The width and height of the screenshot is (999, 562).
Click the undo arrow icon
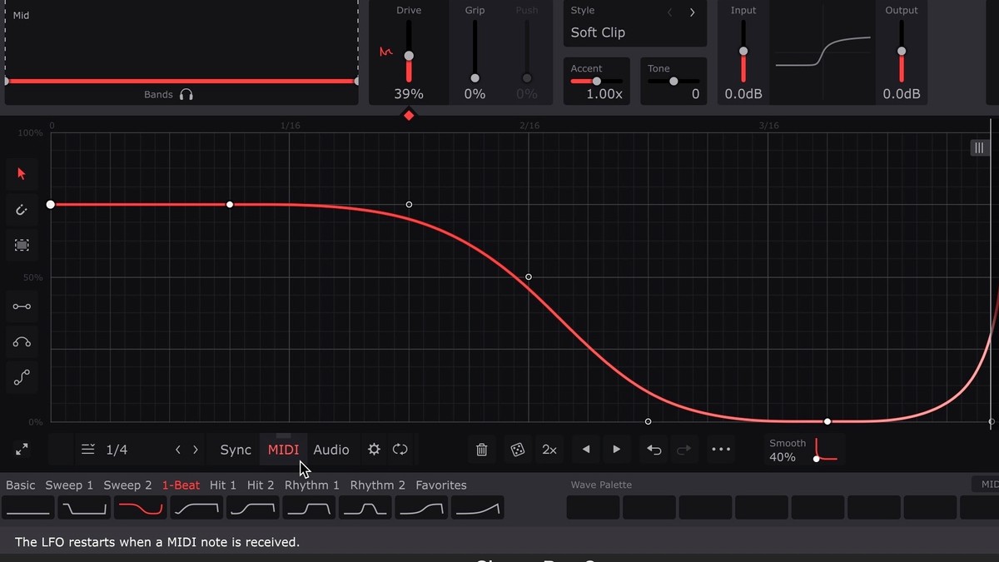(x=654, y=450)
